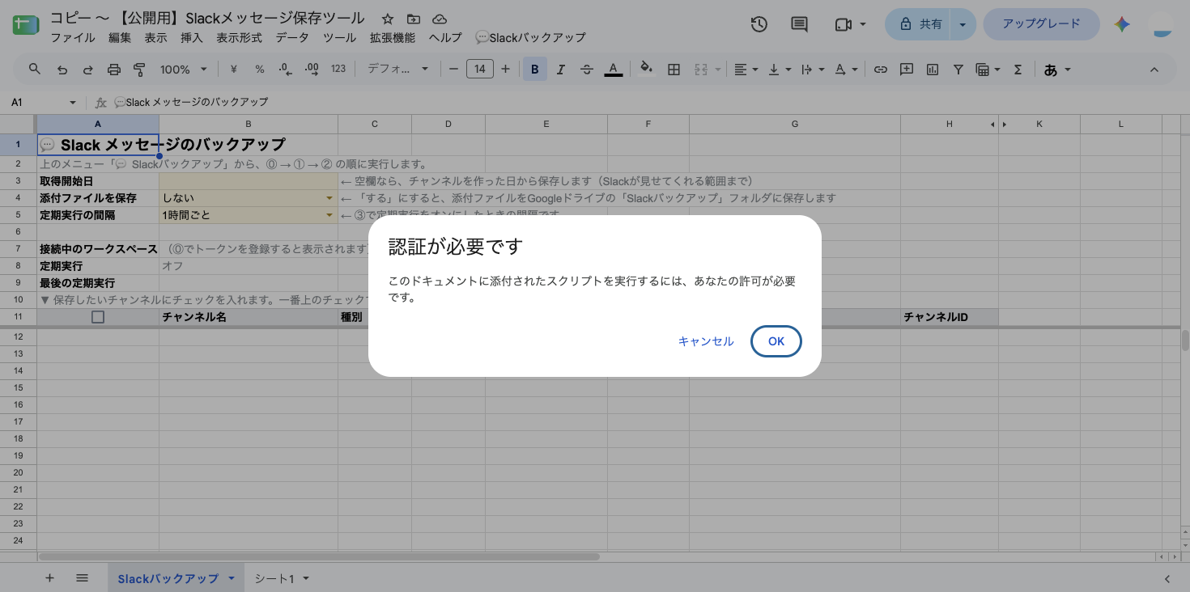Open the zoom 100% dropdown

184,70
